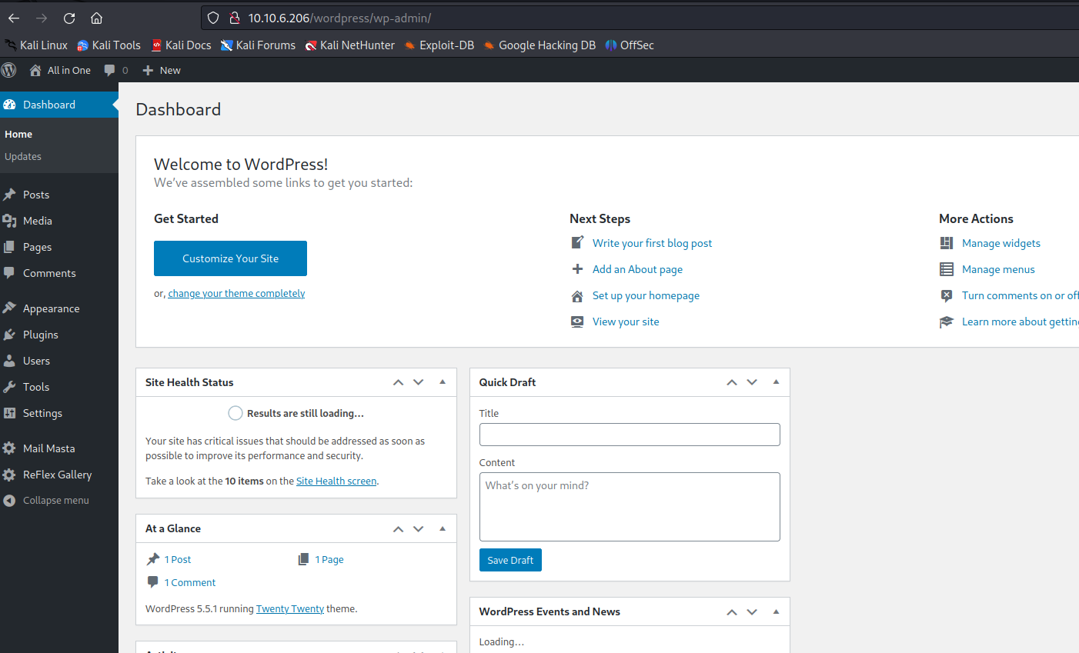Click the Appearance paintbrush icon
The height and width of the screenshot is (653, 1079).
[x=9, y=308]
